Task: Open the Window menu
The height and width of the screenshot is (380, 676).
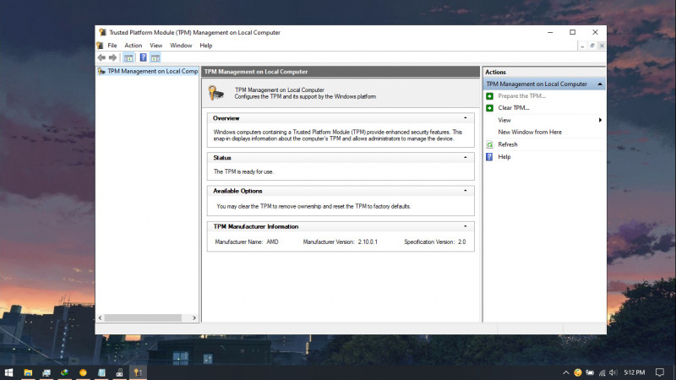Action: 181,46
